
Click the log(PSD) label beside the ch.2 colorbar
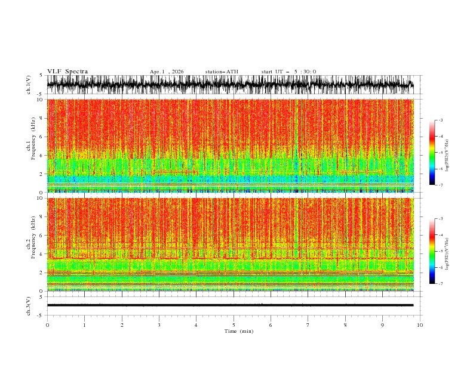tap(447, 253)
